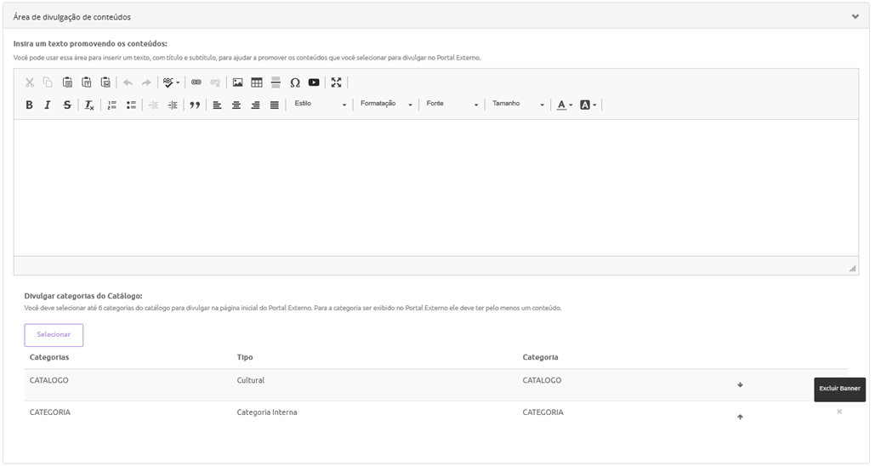Toggle block quote formatting
Image resolution: width=875 pixels, height=466 pixels.
tap(195, 105)
